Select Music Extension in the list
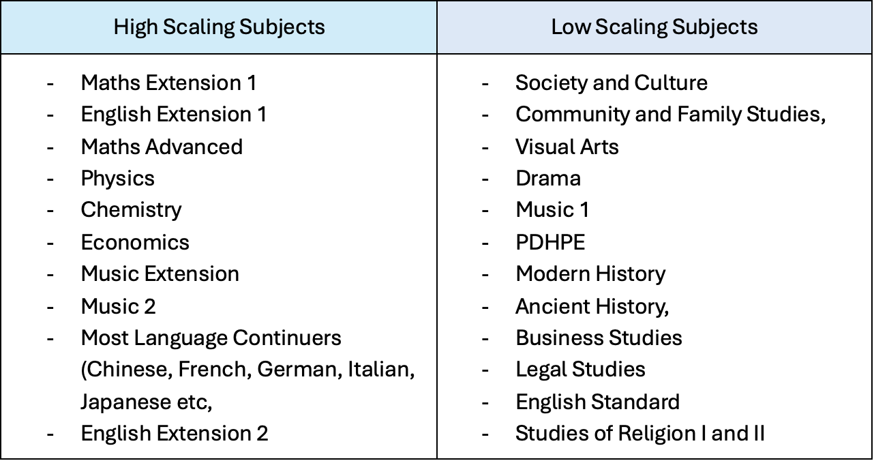 tap(160, 274)
